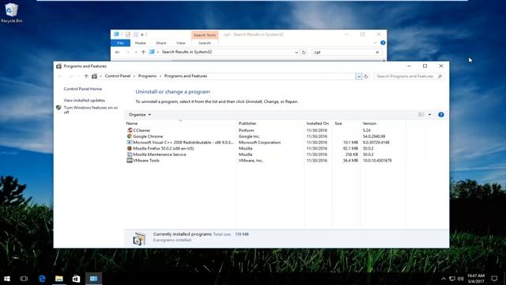
Task: Select the Search Tools contextual tab
Action: click(205, 35)
